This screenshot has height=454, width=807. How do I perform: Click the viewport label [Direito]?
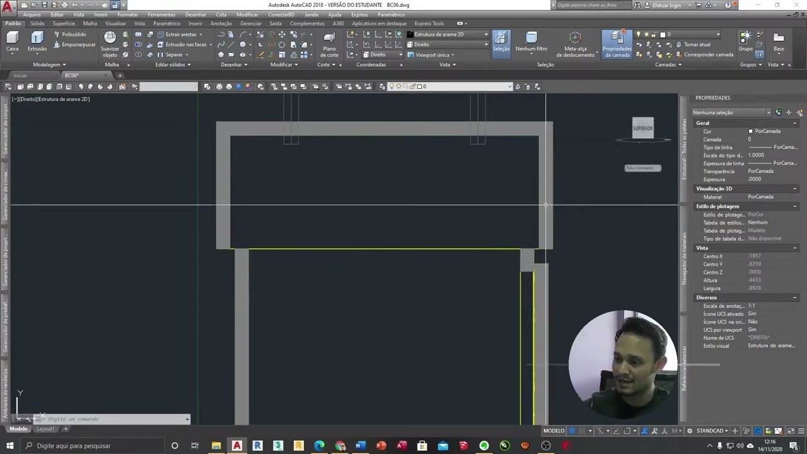coord(29,99)
